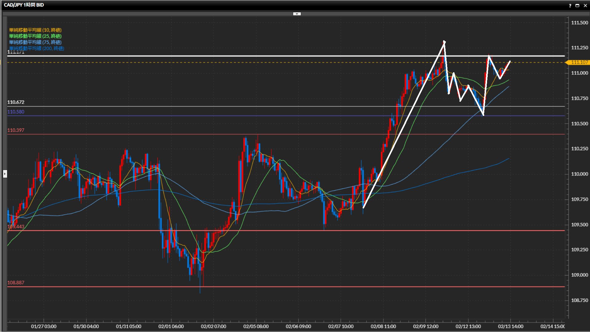This screenshot has height=332, width=590.
Task: Select the 10-period moving average legend label
Action: click(35, 30)
